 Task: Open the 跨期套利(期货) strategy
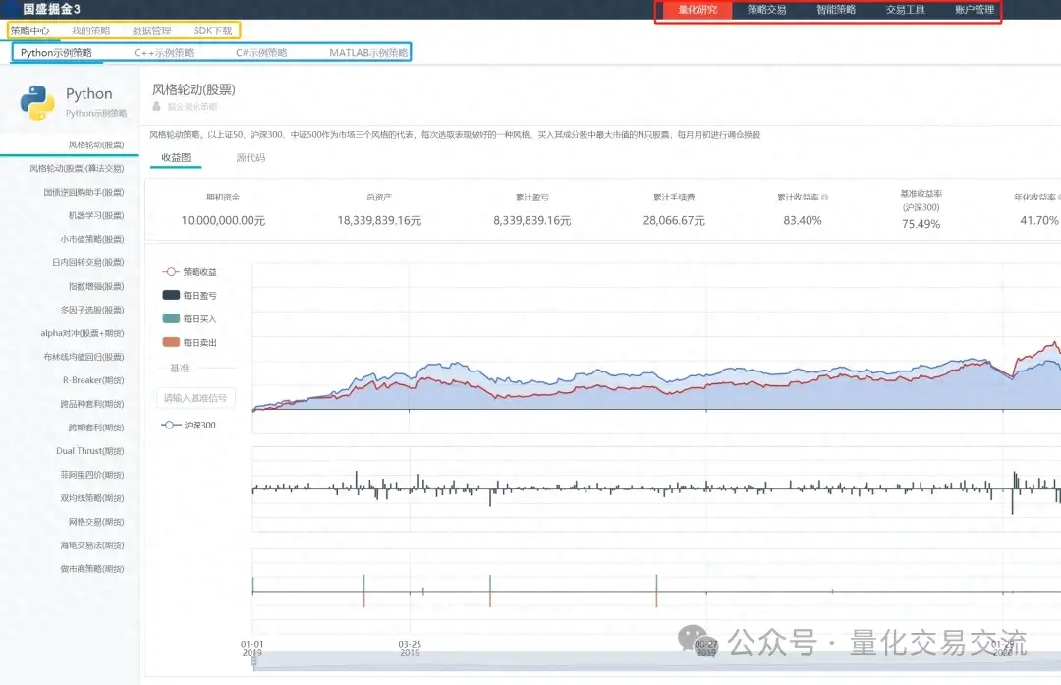(x=96, y=428)
